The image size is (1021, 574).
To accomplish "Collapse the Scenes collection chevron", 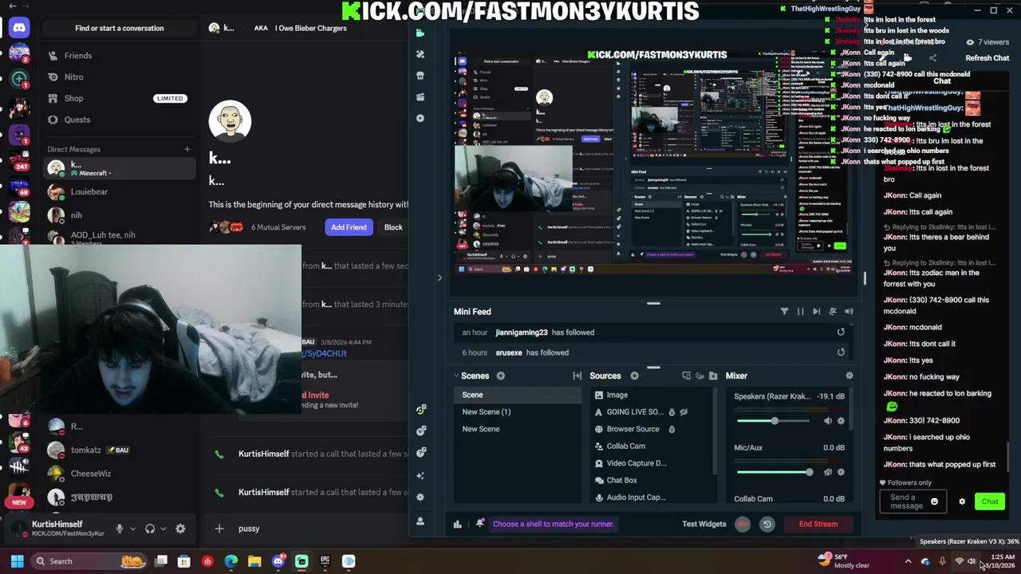I will click(x=456, y=375).
